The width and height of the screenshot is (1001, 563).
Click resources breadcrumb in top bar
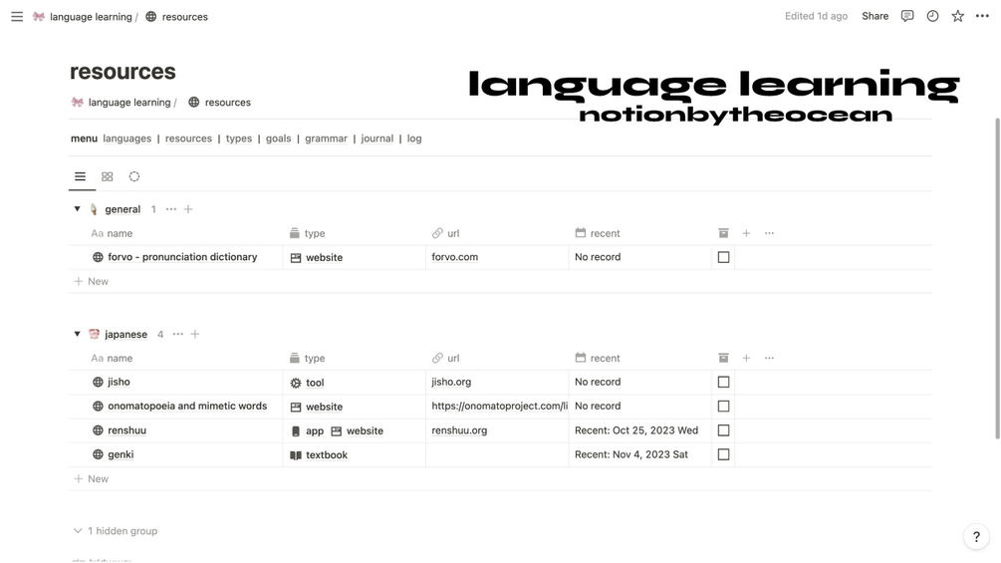[x=177, y=17]
